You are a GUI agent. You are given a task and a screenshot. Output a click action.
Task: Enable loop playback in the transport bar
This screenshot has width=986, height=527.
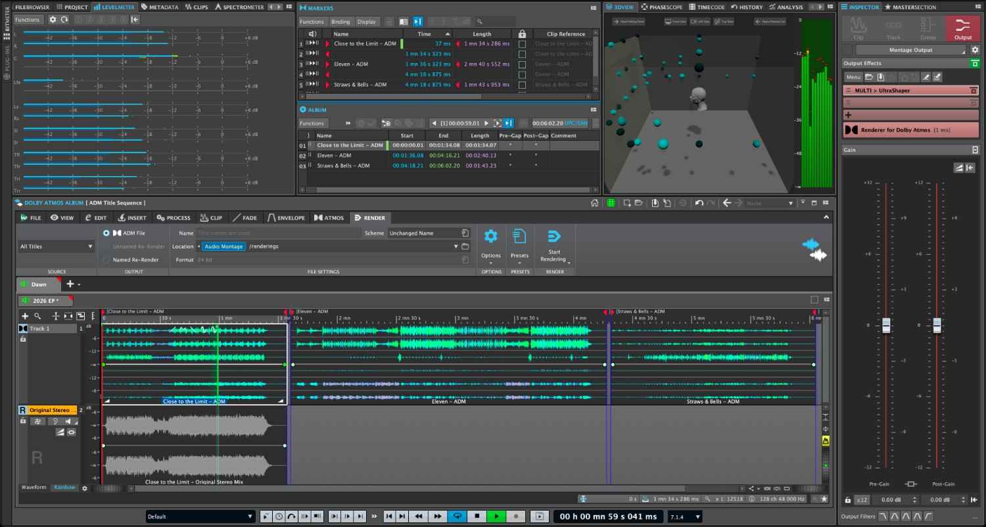(x=458, y=516)
